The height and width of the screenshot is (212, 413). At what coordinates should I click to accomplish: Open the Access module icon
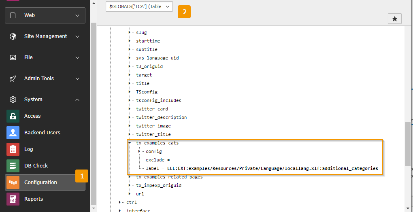click(13, 116)
